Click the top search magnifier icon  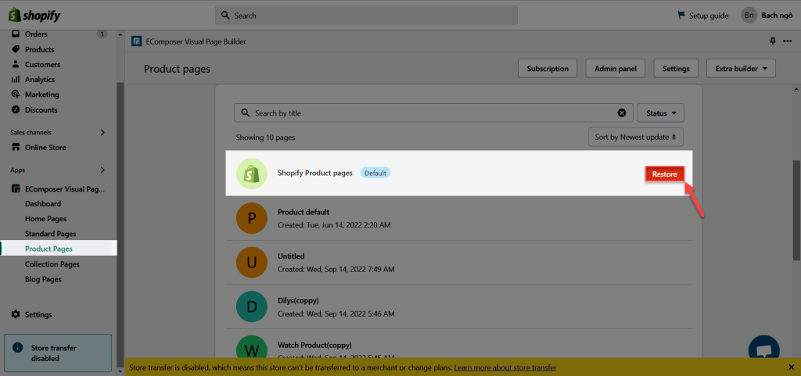[x=225, y=16]
